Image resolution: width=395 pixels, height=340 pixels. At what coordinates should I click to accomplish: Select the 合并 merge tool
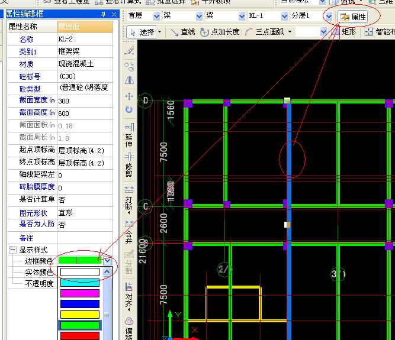(129, 232)
